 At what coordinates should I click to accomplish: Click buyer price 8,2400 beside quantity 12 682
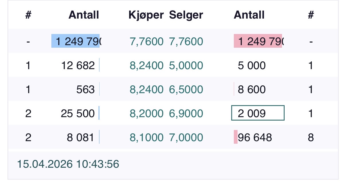146,66
